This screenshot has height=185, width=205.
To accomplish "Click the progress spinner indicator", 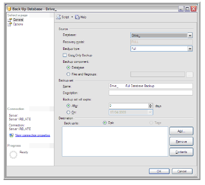I will [13, 154].
